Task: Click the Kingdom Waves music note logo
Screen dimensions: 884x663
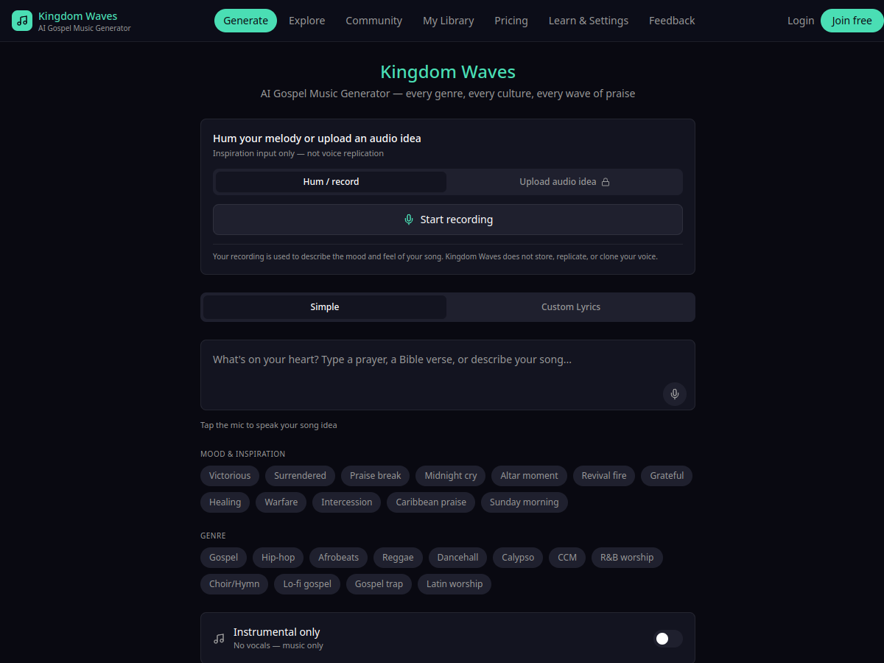Action: [21, 20]
